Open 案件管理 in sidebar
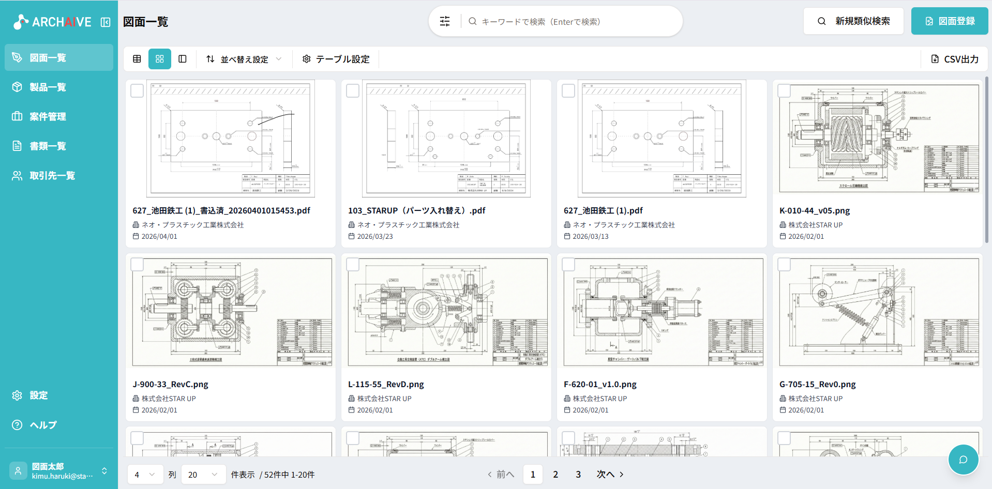The image size is (992, 489). pos(59,116)
